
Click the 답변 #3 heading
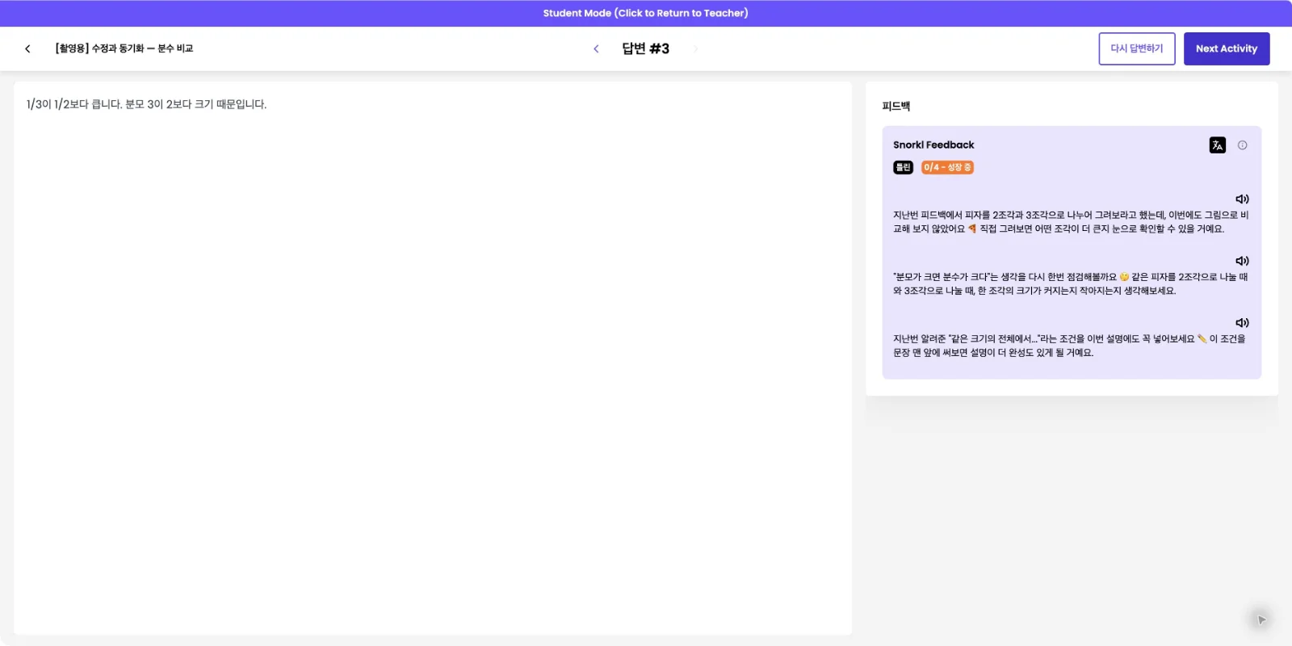point(645,48)
